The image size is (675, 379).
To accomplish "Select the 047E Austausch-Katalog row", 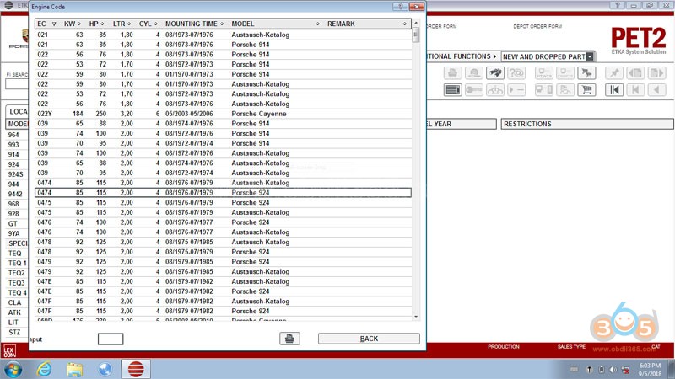I will coord(223,281).
